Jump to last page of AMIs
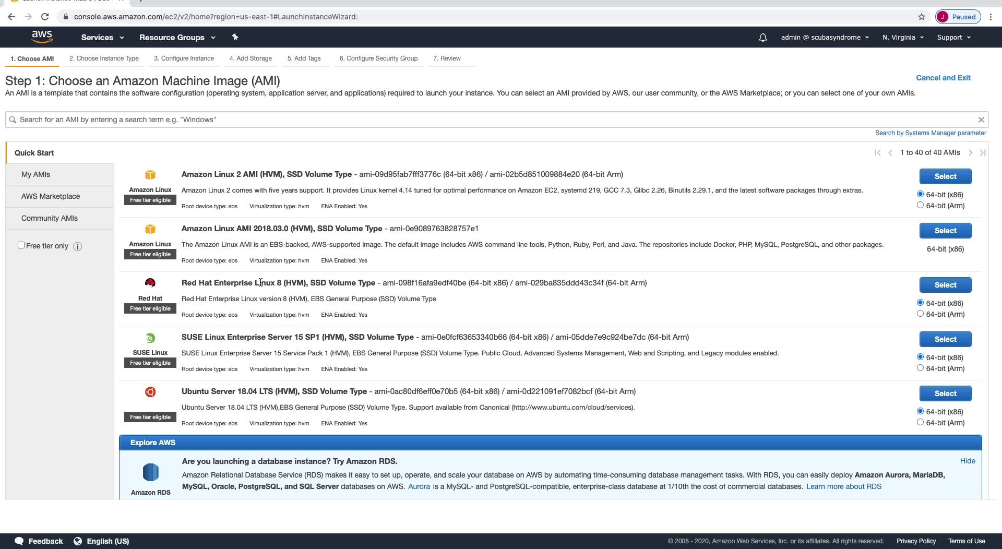This screenshot has height=549, width=1002. click(983, 152)
